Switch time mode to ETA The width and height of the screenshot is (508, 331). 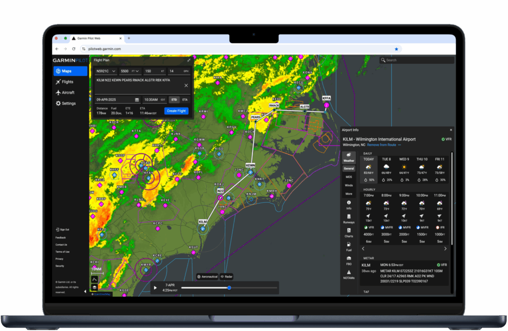pyautogui.click(x=185, y=100)
